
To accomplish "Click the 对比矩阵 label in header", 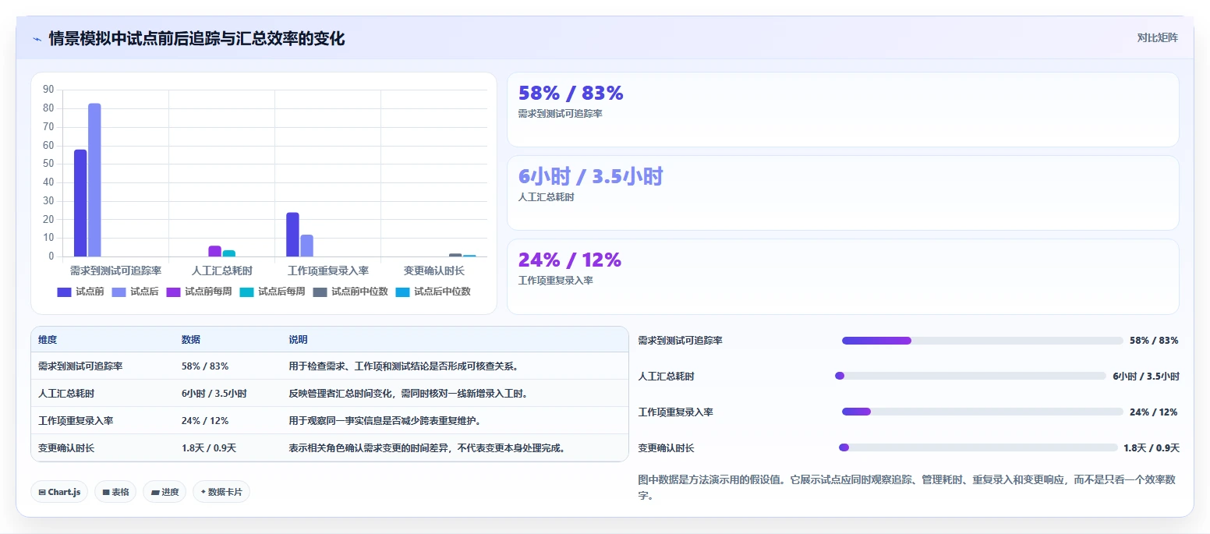I will (x=1157, y=37).
